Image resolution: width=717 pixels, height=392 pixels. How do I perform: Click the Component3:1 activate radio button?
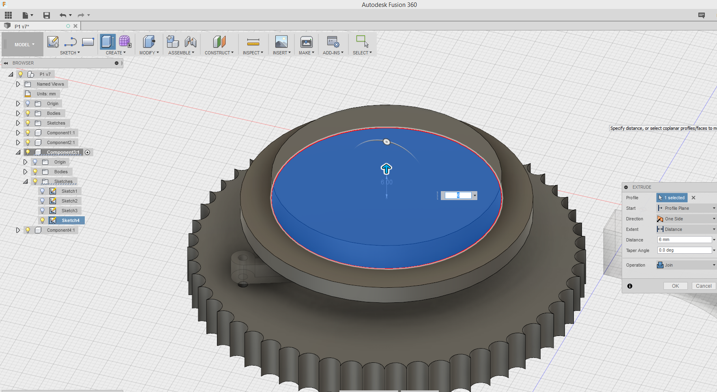pyautogui.click(x=87, y=152)
